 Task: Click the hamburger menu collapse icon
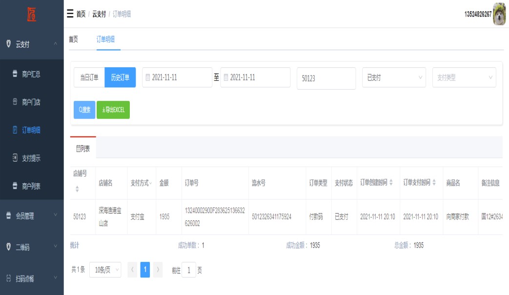pos(70,14)
